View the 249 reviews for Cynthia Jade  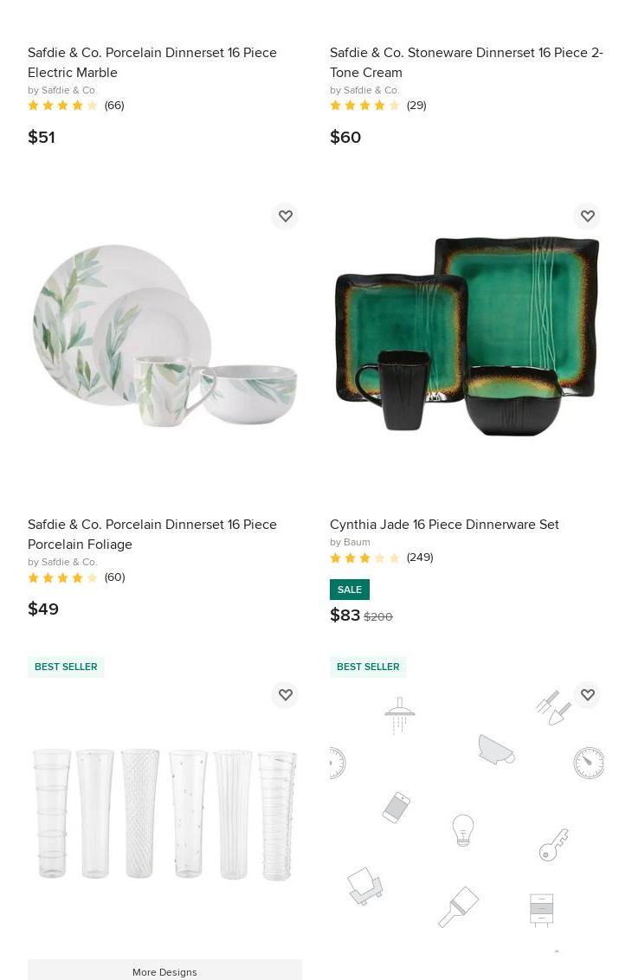pyautogui.click(x=381, y=558)
